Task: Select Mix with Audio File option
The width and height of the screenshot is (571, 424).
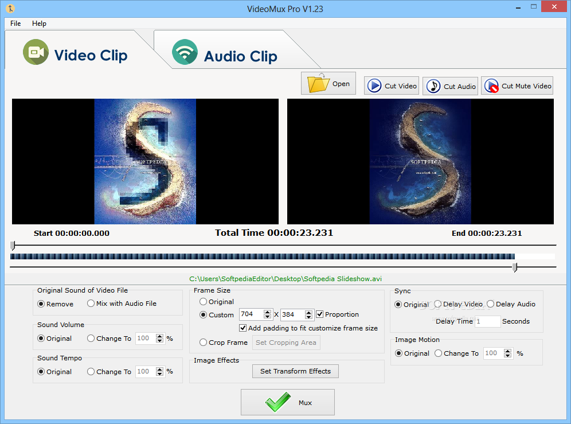Action: 122,304
